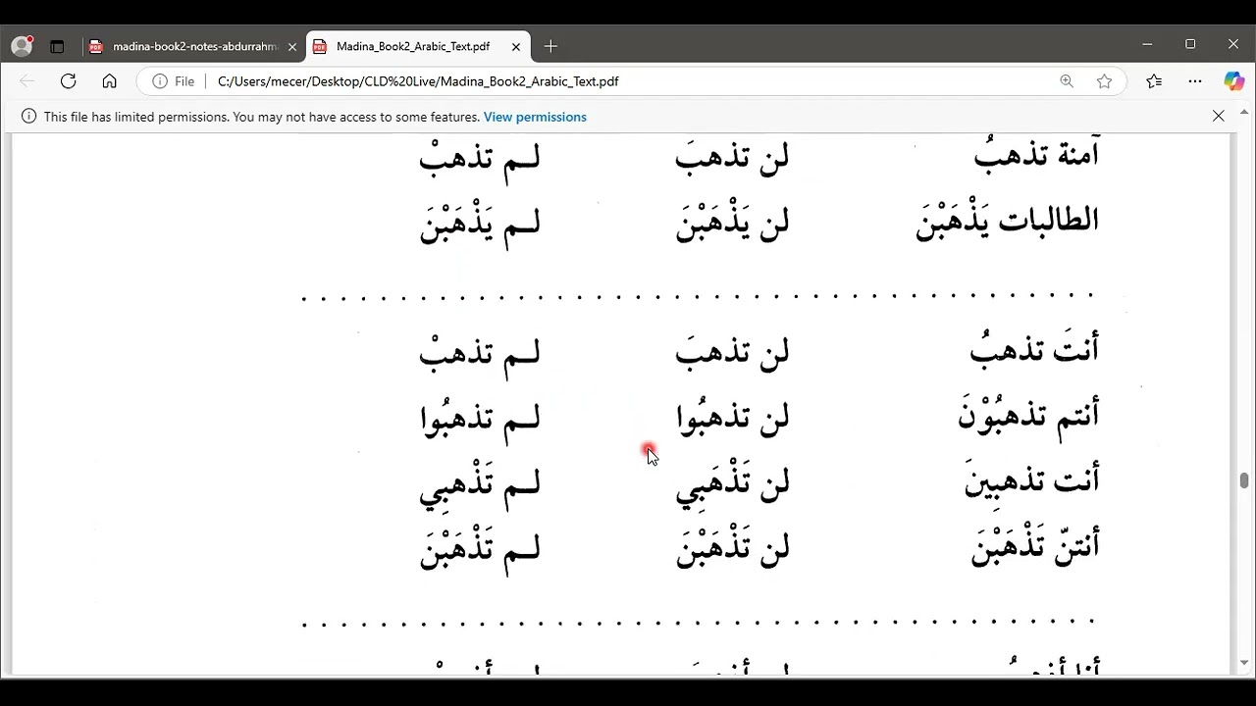Click the text لم تَذْهَبِي
Screen dimensions: 1256x706
pos(480,484)
